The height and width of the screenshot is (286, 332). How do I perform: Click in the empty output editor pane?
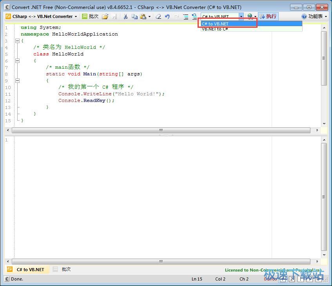pyautogui.click(x=165, y=195)
